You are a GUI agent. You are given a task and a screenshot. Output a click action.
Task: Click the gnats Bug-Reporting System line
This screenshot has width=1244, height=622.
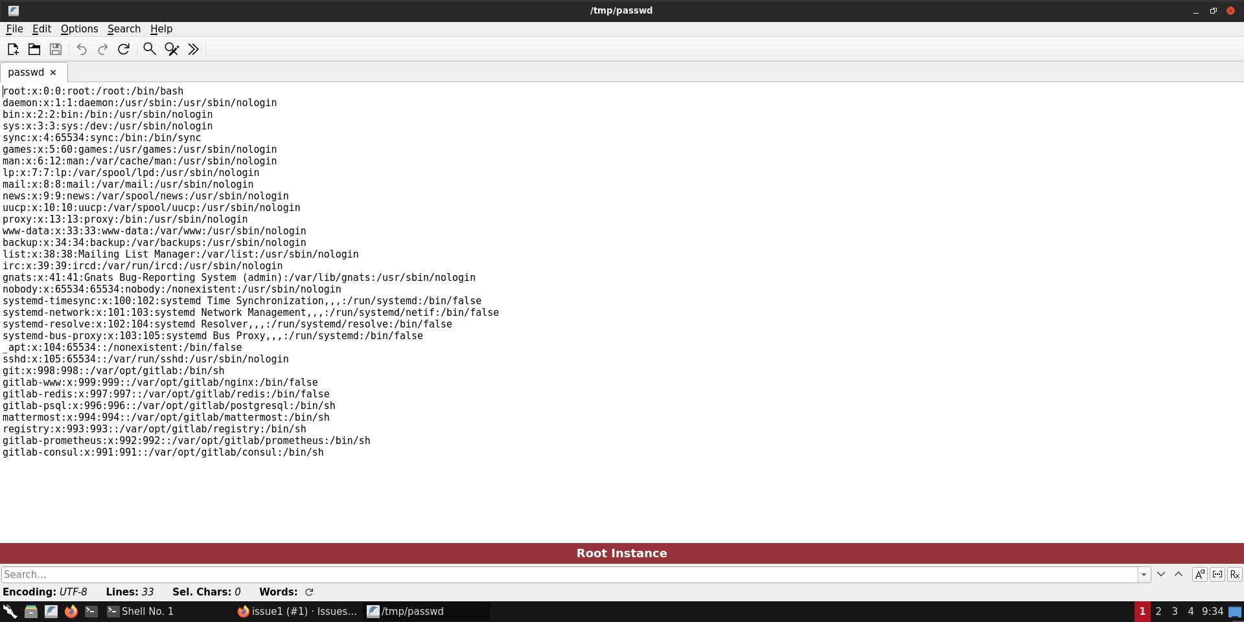tap(239, 278)
